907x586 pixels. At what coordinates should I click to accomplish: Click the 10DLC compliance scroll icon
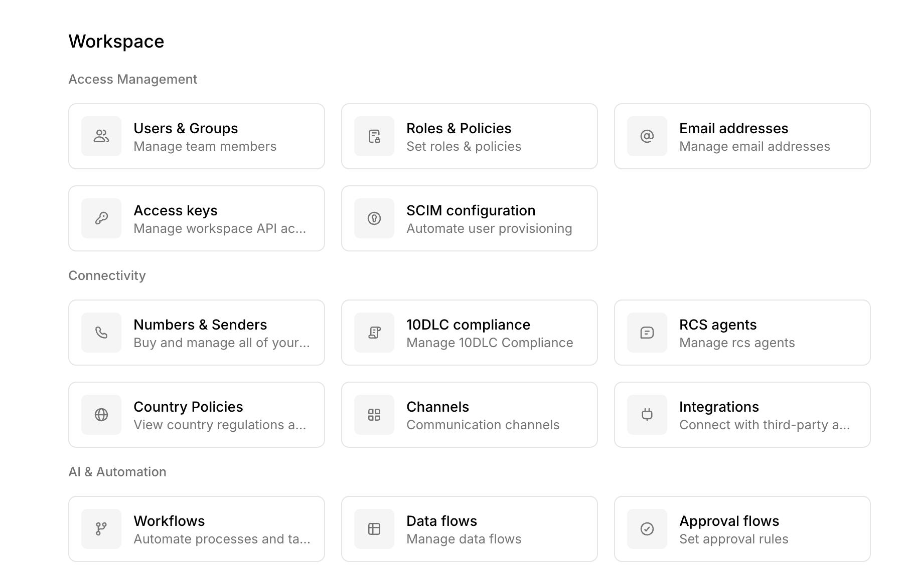pos(374,333)
